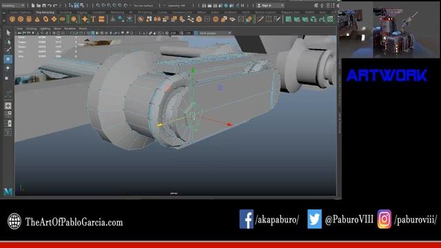This screenshot has width=441, height=248.
Task: Click the right artwork preview thumbnail
Action: point(406,29)
